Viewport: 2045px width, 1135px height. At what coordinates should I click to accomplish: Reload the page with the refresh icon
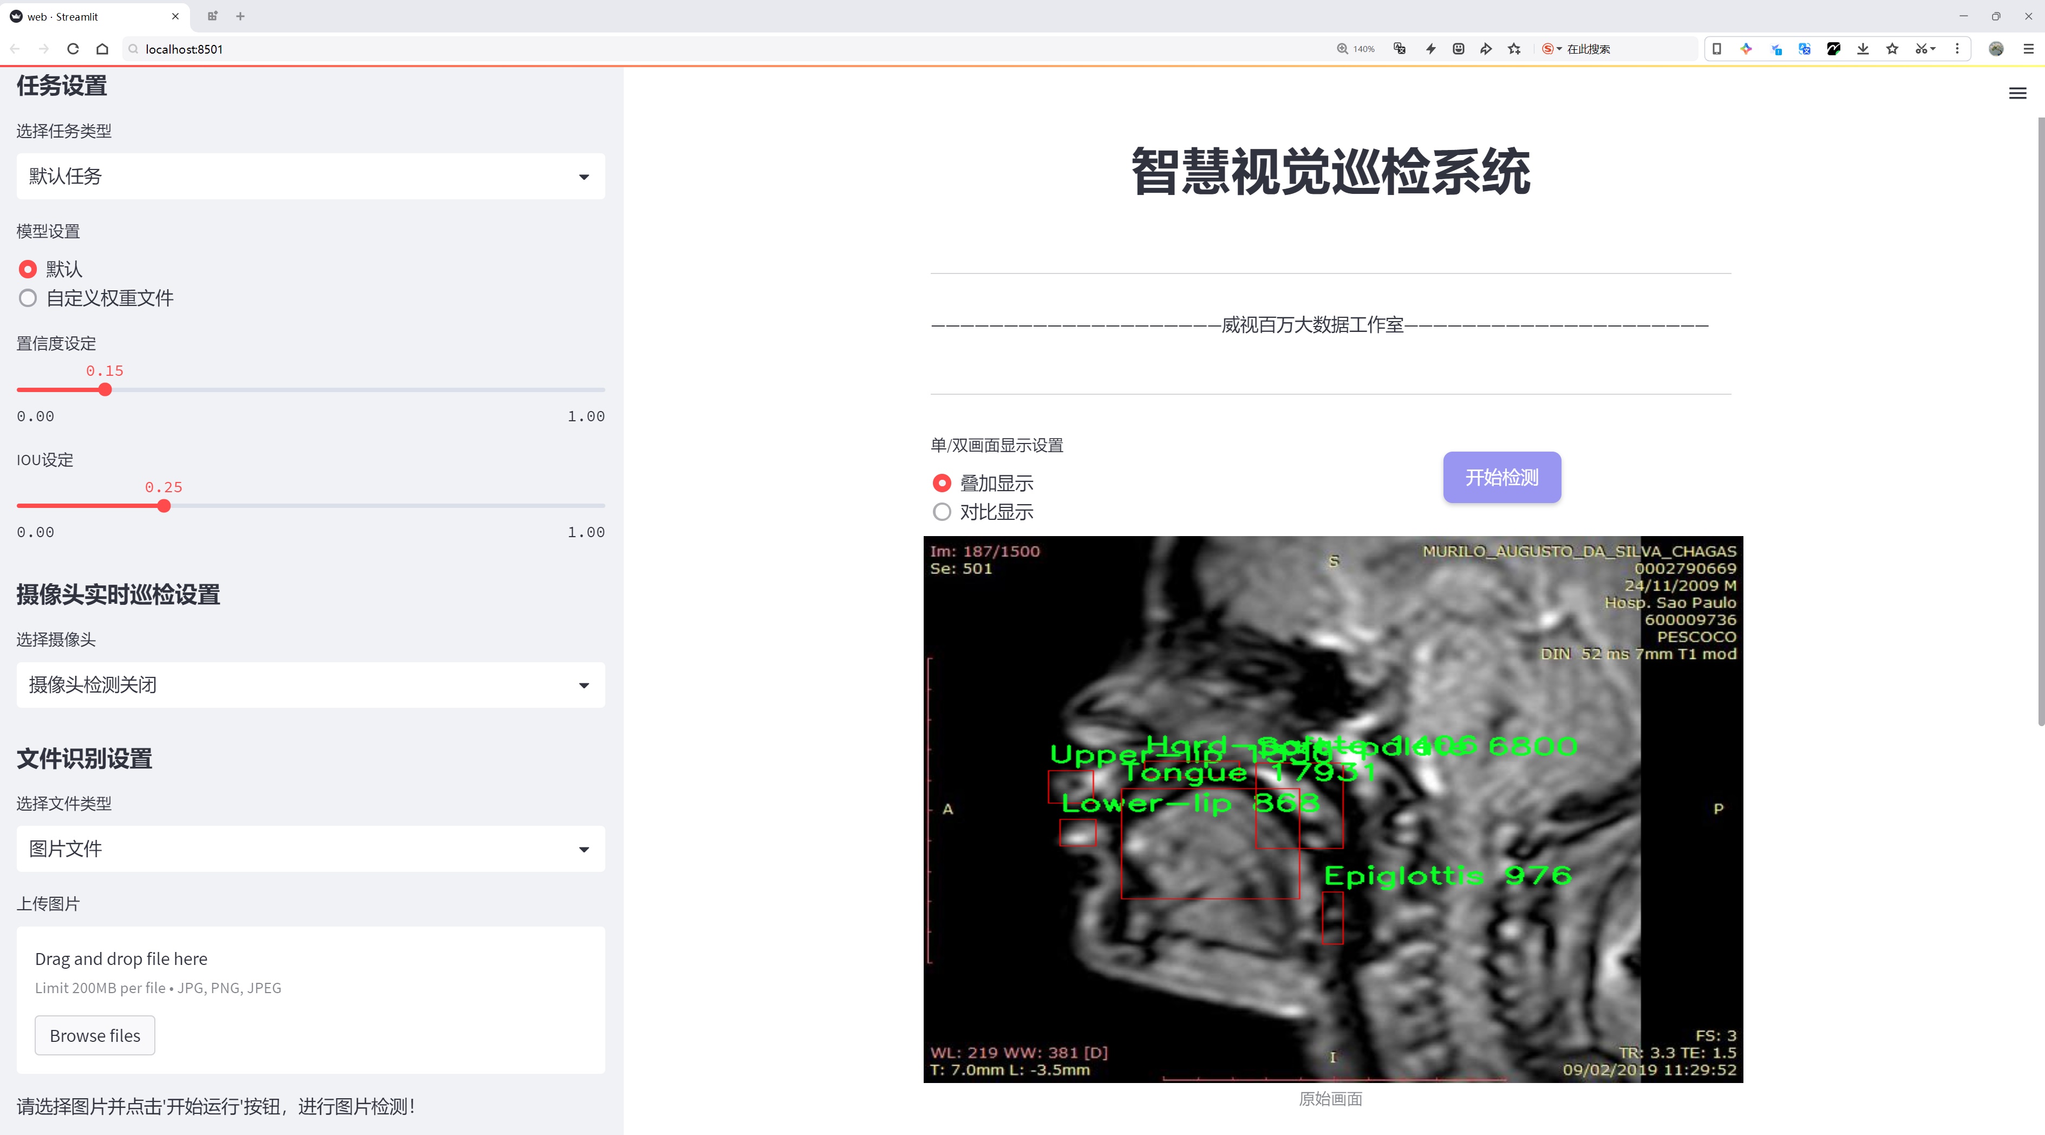click(73, 49)
